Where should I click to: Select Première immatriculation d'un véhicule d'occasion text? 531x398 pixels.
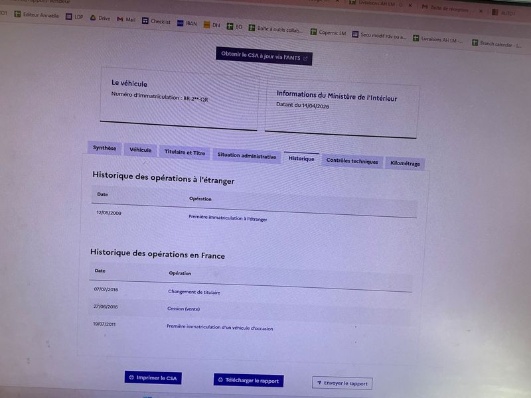(220, 327)
